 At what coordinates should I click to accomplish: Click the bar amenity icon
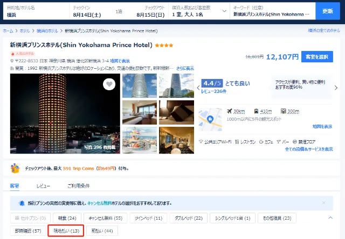pyautogui.click(x=279, y=142)
